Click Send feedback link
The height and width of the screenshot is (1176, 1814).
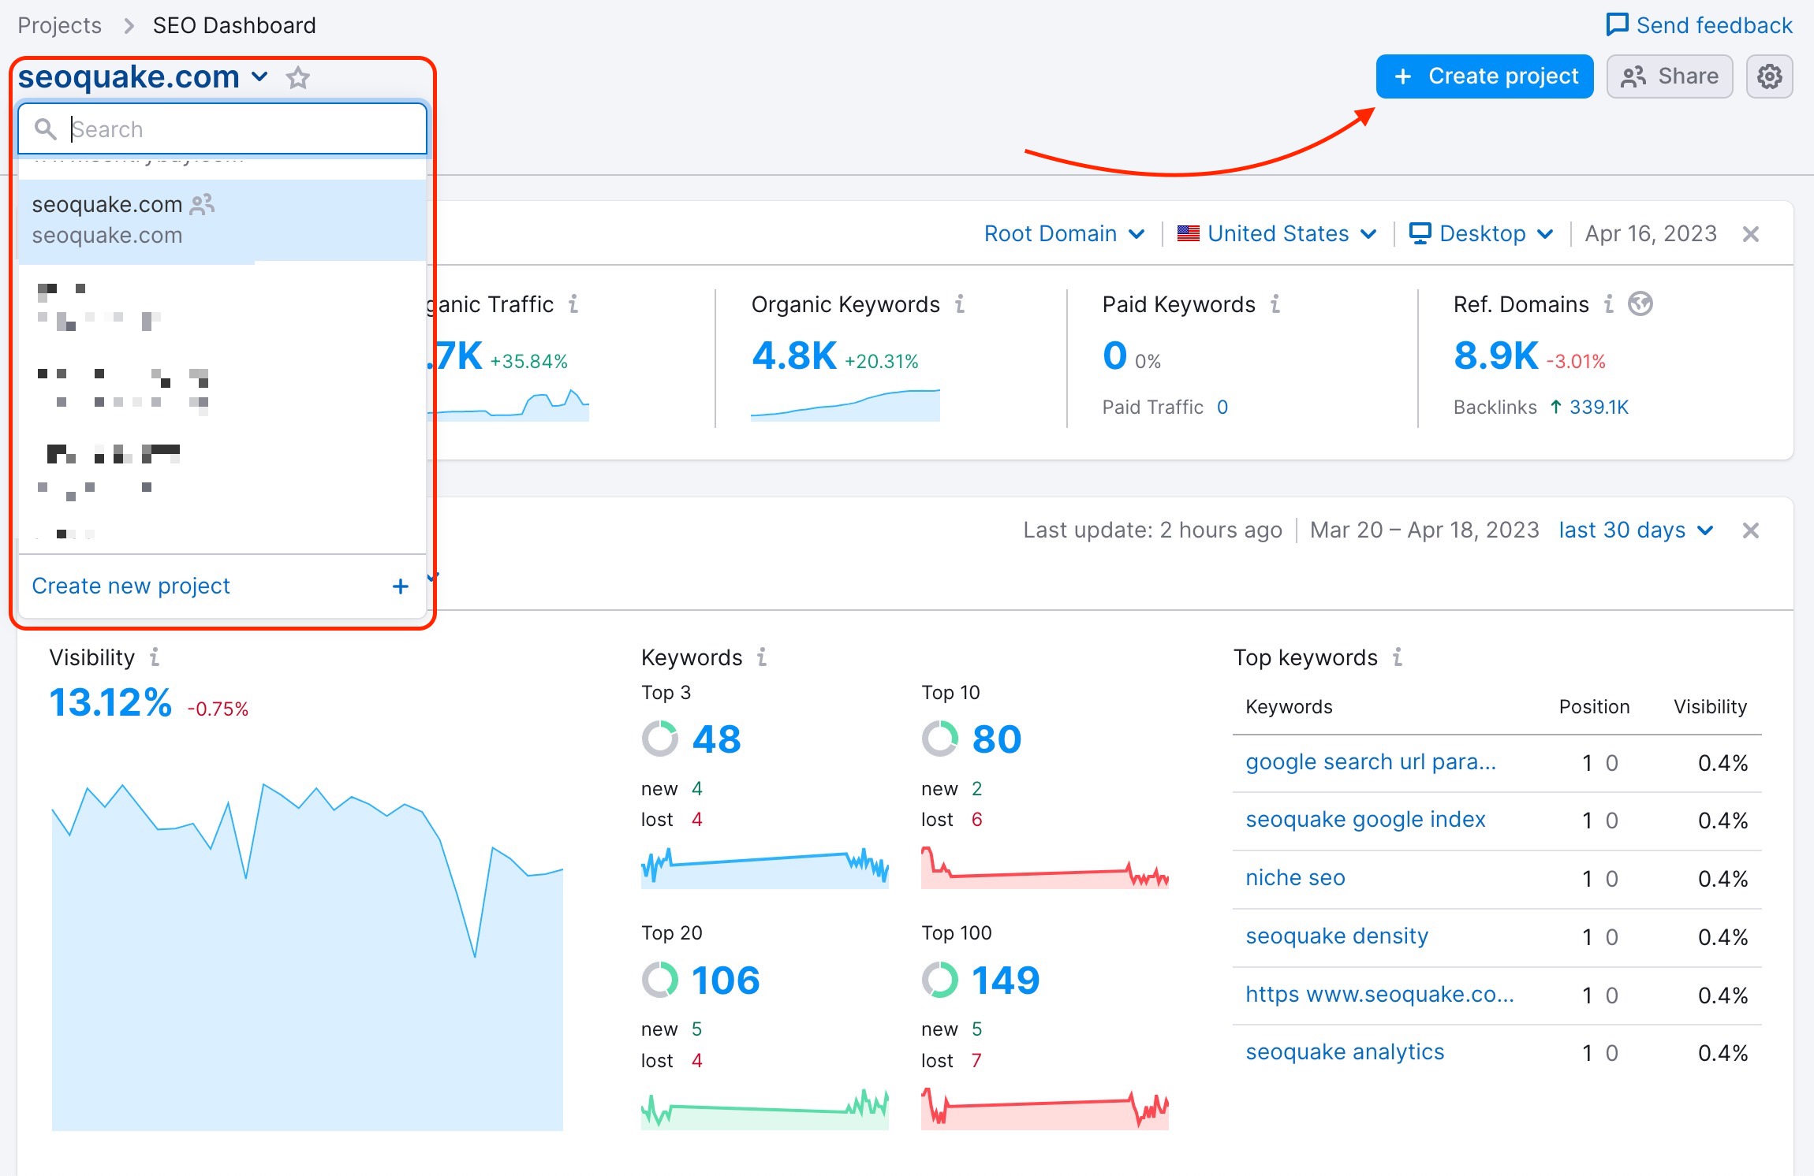point(1699,25)
